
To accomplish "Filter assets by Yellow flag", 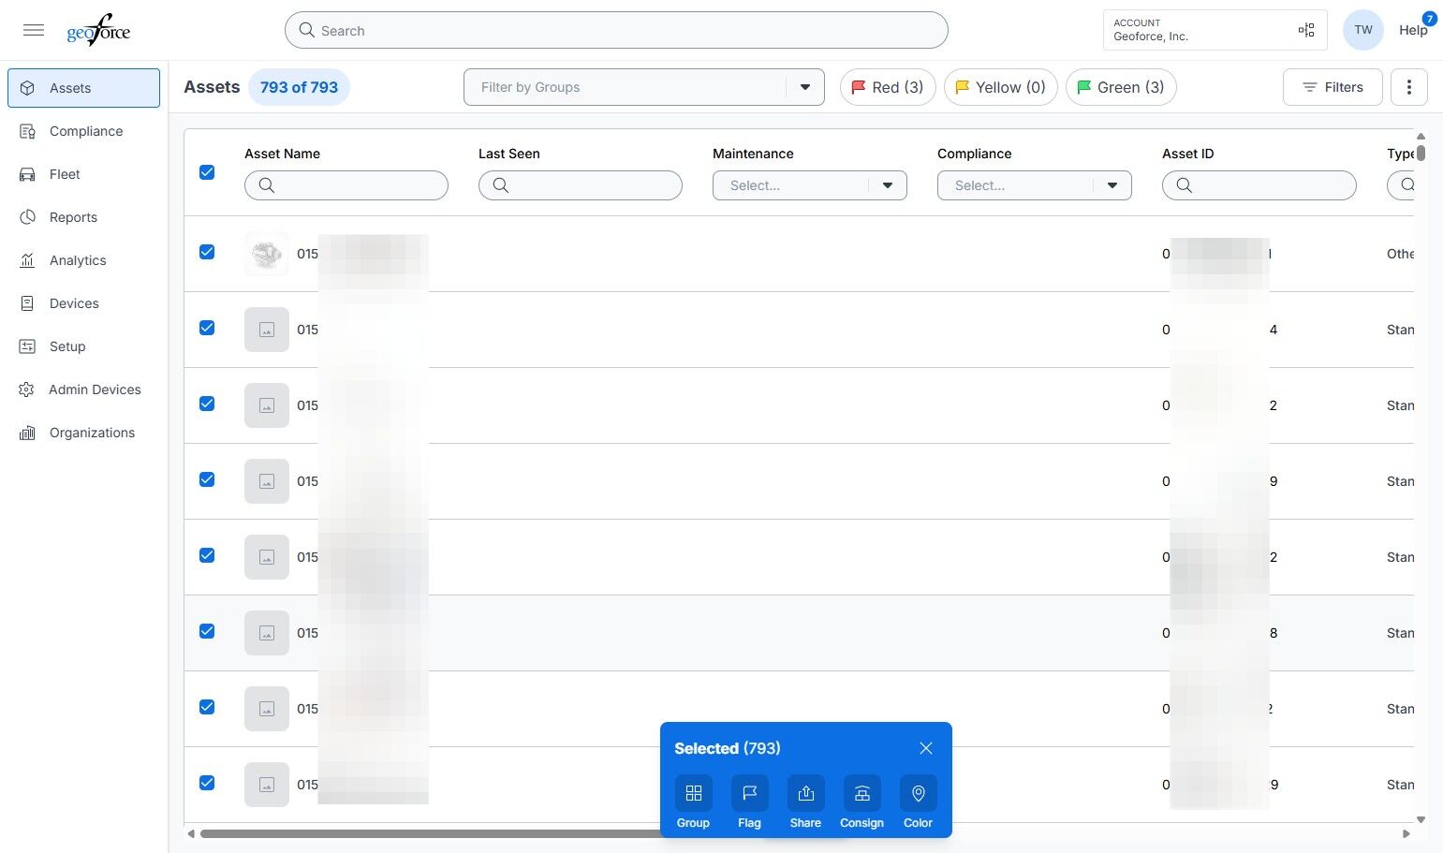I will click(x=1001, y=87).
